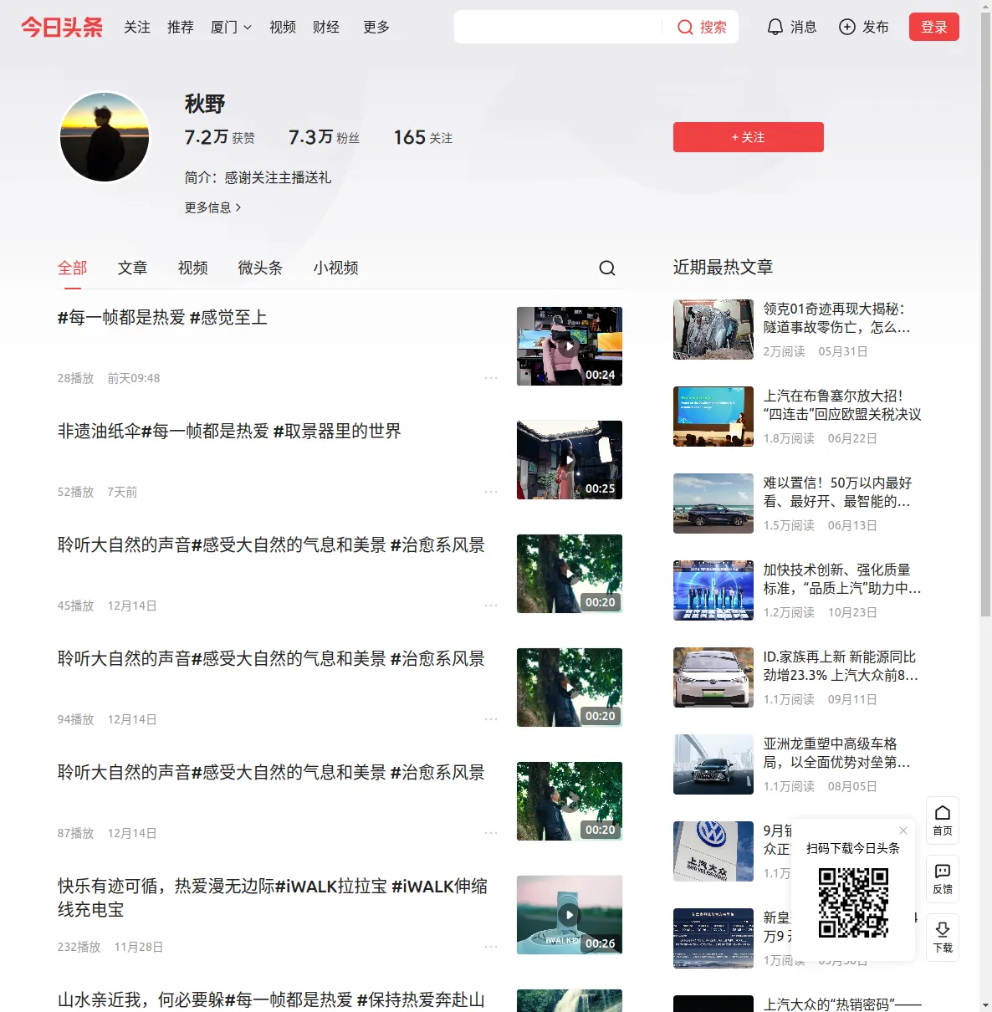Play the 00:24 video thumbnail
This screenshot has height=1012, width=992.
pos(570,346)
